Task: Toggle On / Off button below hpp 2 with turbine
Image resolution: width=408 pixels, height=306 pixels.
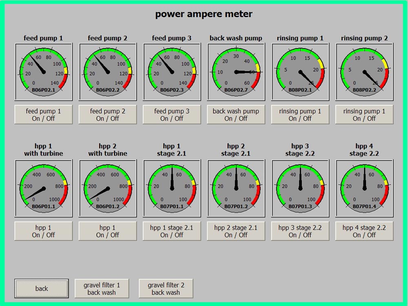Action: [x=108, y=231]
